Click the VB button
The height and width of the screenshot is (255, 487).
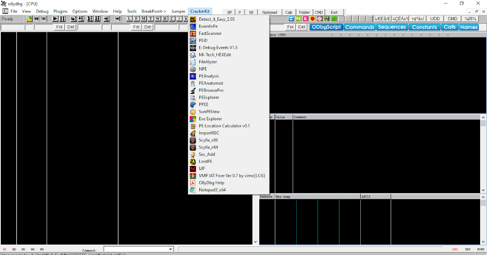point(251,12)
